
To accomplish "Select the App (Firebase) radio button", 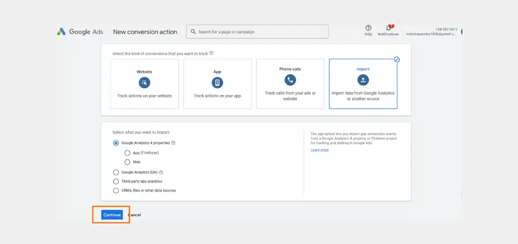I will pyautogui.click(x=127, y=153).
